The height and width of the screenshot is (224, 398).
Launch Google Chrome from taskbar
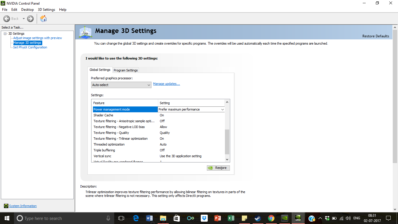(271, 218)
